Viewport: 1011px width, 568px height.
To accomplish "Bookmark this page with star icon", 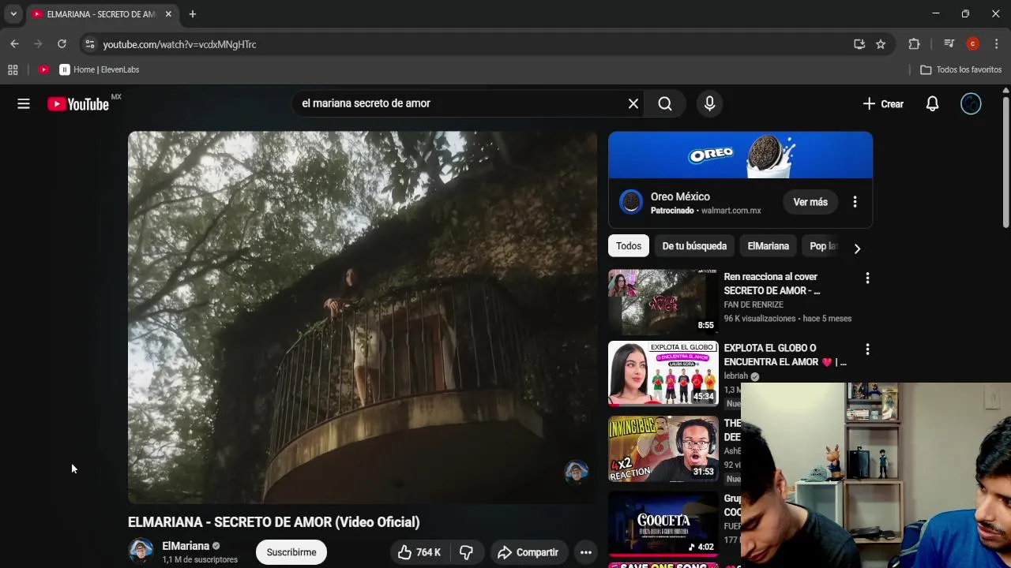I will point(881,44).
